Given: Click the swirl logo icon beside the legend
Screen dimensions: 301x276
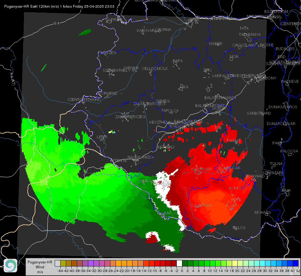Looking at the screenshot, I should click(10, 265).
